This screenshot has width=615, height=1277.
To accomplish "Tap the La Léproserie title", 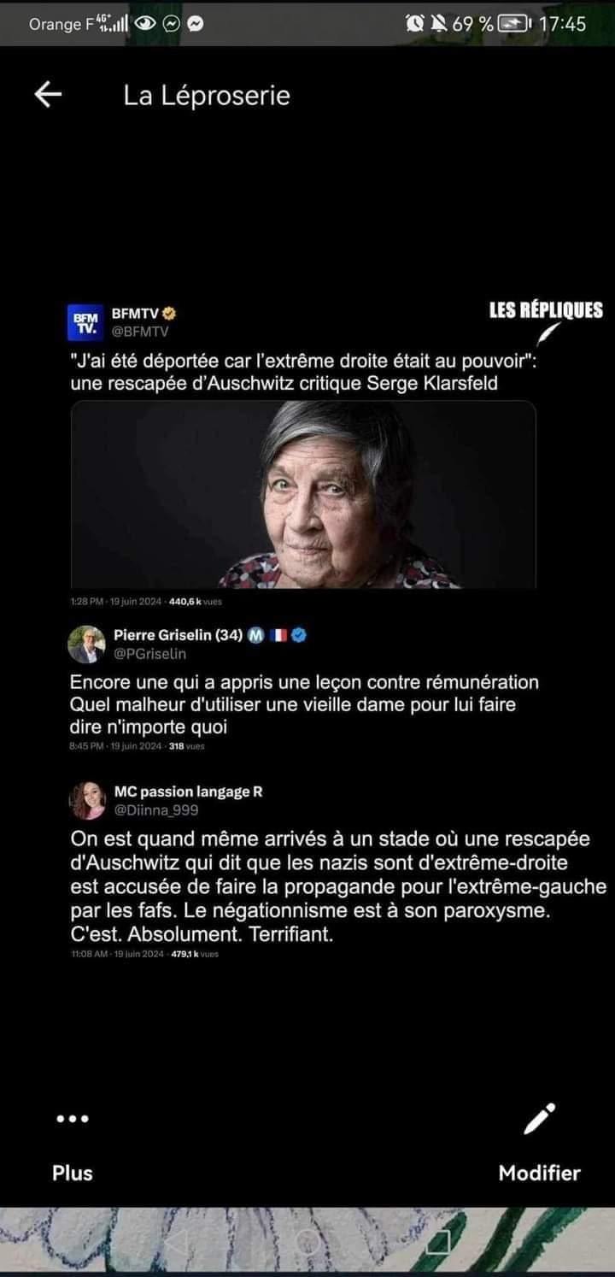I will pos(207,96).
